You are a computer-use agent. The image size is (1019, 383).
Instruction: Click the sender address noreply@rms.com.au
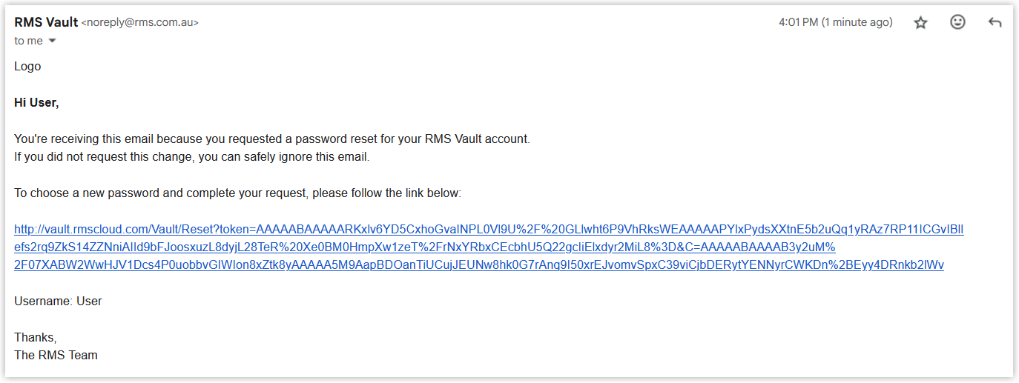pyautogui.click(x=140, y=23)
